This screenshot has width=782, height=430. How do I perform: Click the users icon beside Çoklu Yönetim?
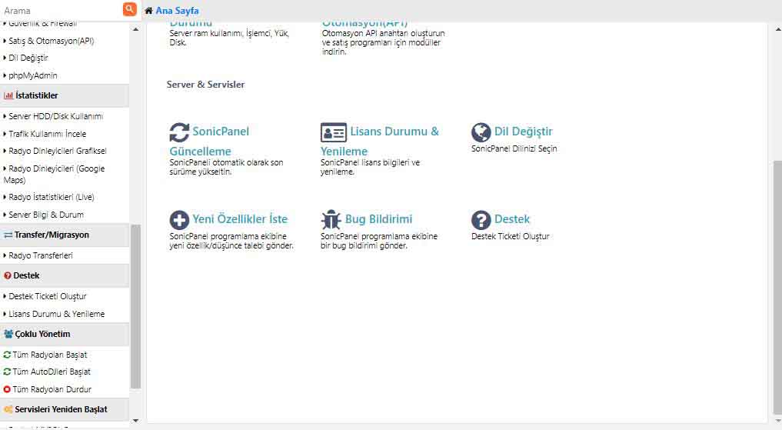coord(8,334)
